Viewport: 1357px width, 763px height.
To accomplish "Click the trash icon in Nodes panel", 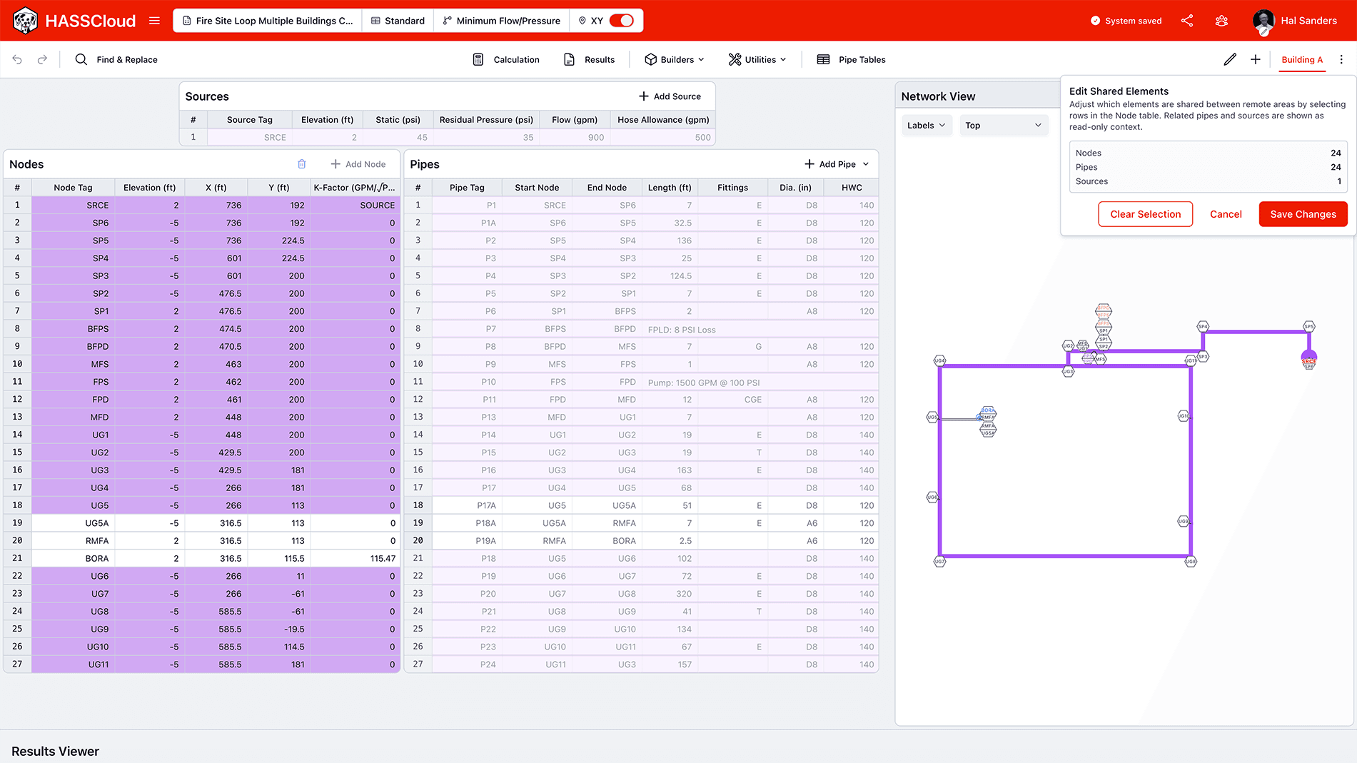I will click(x=302, y=164).
